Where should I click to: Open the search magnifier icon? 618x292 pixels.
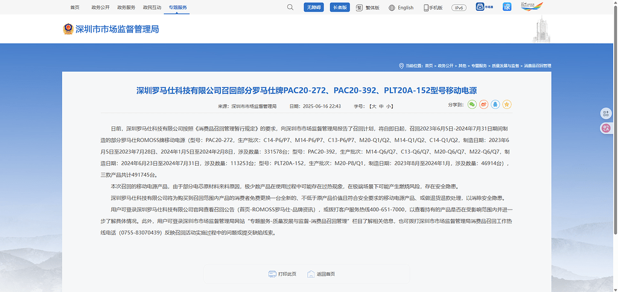point(290,7)
